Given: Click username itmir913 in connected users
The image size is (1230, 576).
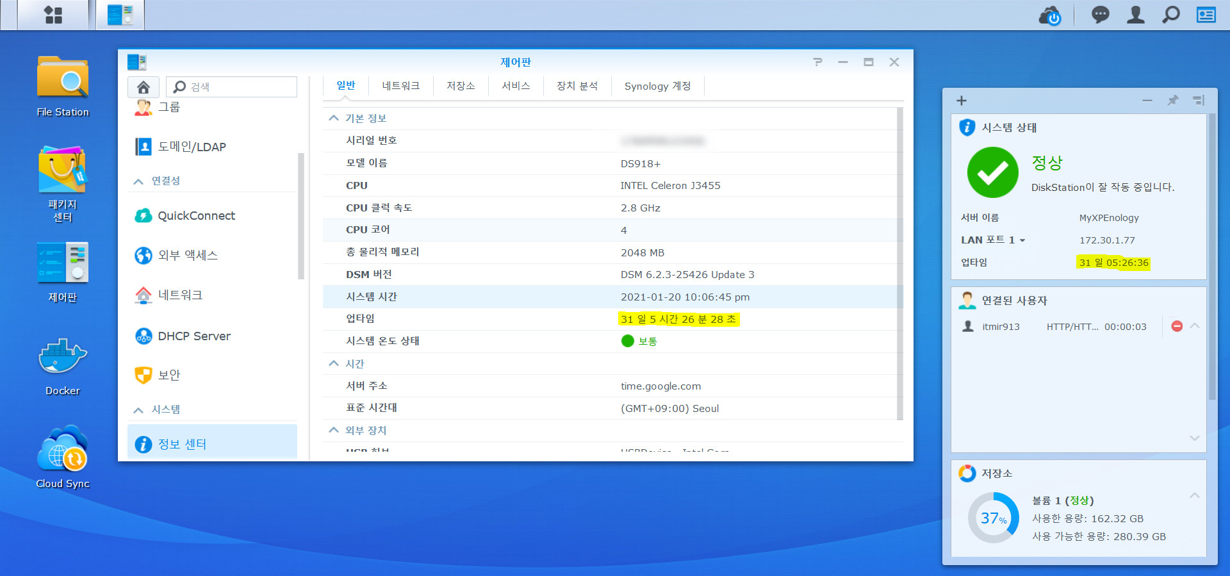Looking at the screenshot, I should (1001, 327).
